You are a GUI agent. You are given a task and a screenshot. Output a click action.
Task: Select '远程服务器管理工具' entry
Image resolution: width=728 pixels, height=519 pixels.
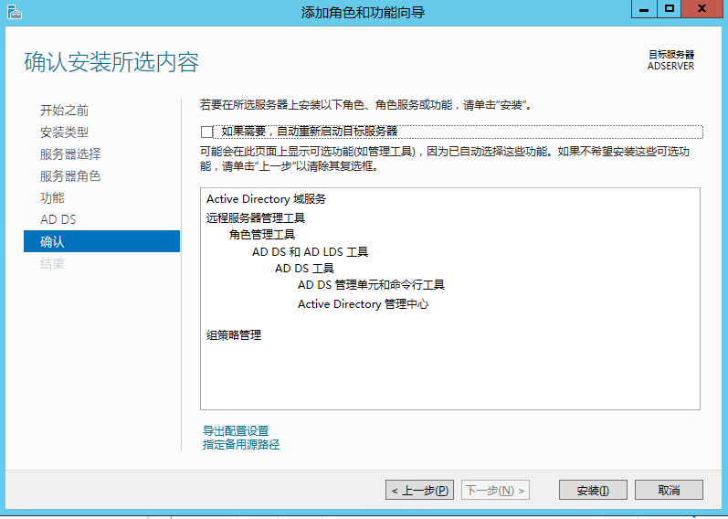point(256,217)
